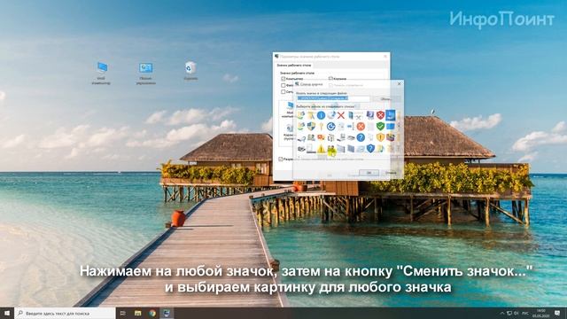Open File Explorer from taskbar
This screenshot has height=319, width=567.
coord(138,313)
